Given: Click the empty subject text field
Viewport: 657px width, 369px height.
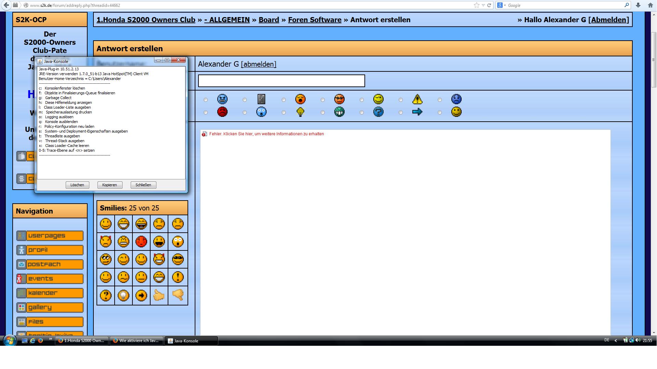Looking at the screenshot, I should click(281, 81).
